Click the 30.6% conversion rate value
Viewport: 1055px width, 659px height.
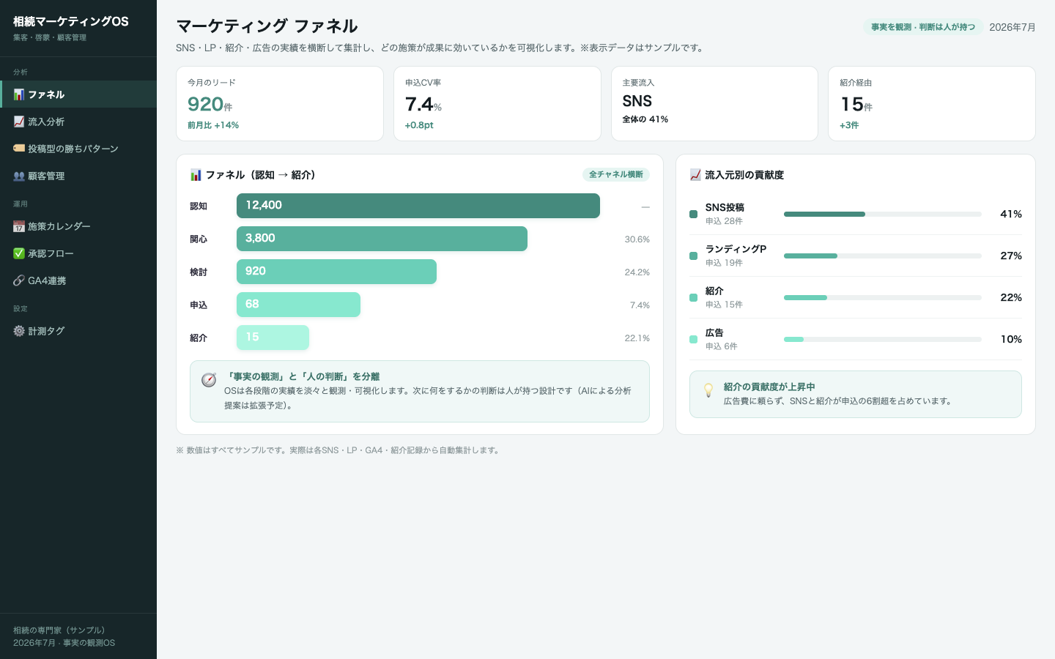pos(637,239)
